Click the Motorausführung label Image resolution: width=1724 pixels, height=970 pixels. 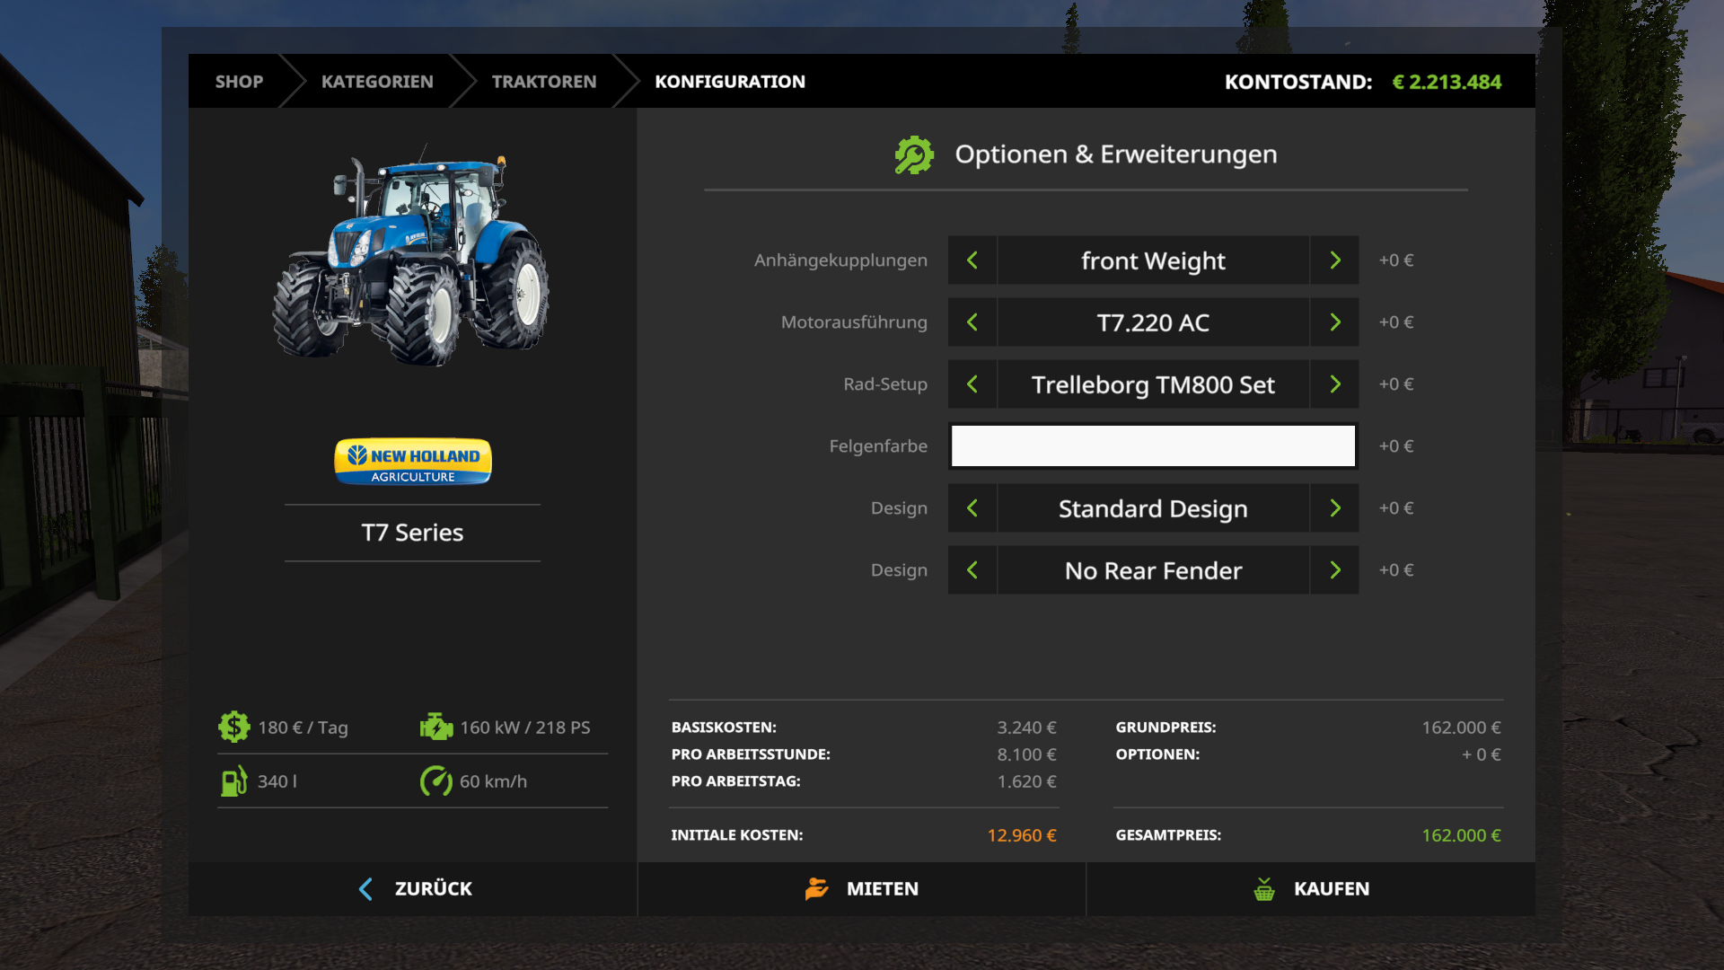click(854, 322)
